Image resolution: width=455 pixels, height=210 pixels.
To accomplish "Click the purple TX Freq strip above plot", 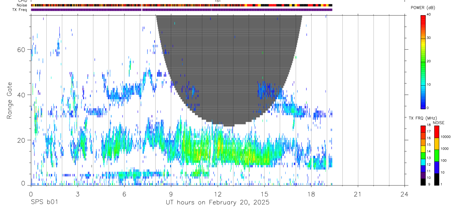I will (182, 10).
